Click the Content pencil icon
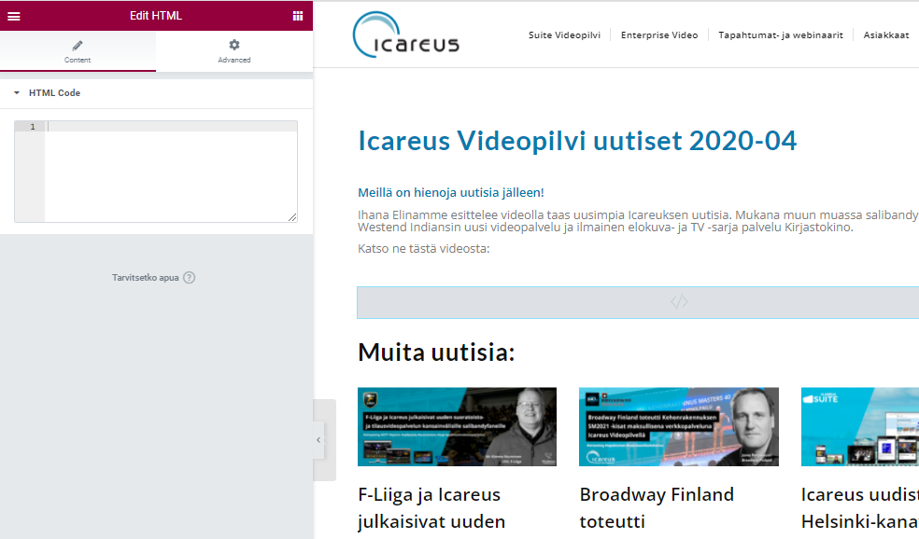This screenshot has height=539, width=919. [x=78, y=45]
